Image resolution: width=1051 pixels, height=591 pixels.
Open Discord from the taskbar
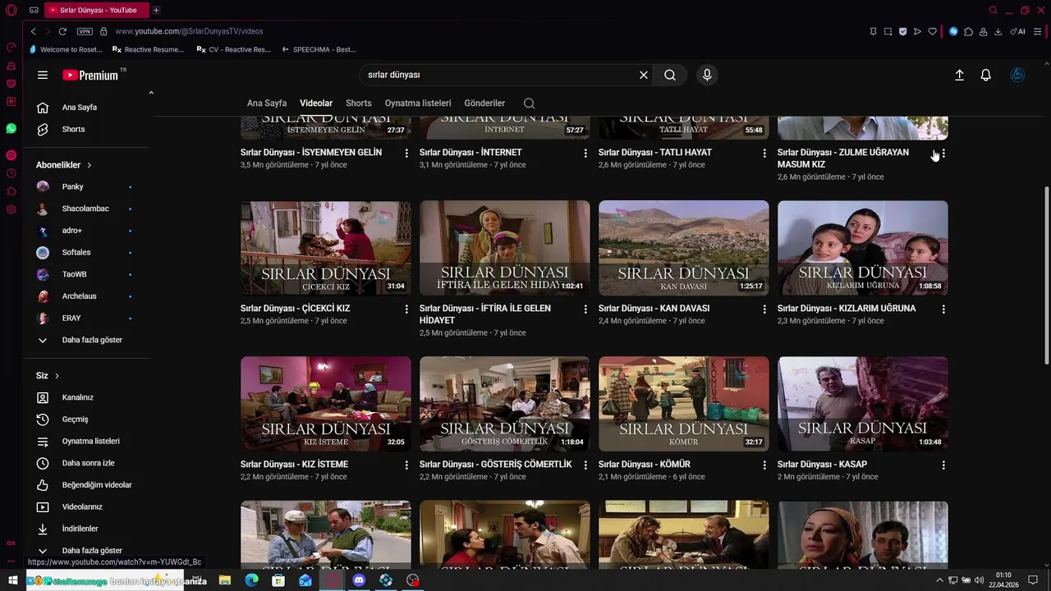359,580
